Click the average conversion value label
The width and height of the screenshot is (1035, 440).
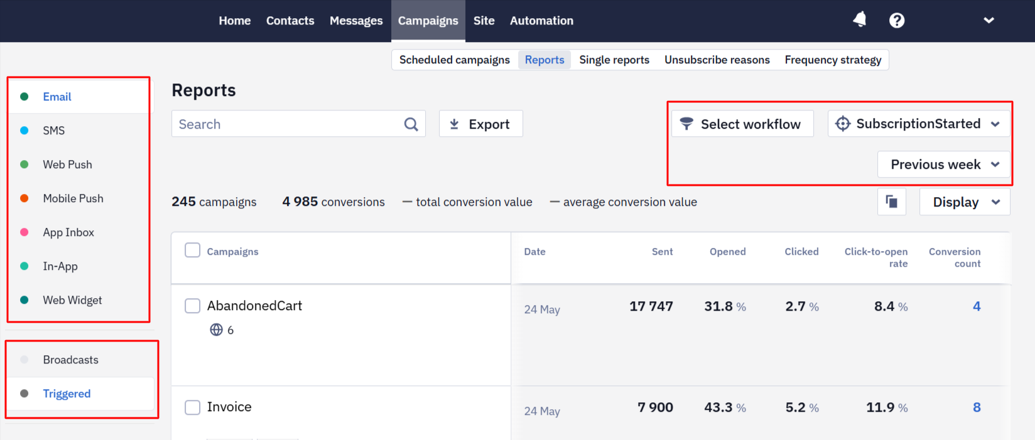coord(630,202)
